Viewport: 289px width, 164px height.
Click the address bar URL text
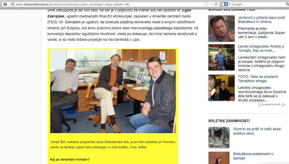72,4
